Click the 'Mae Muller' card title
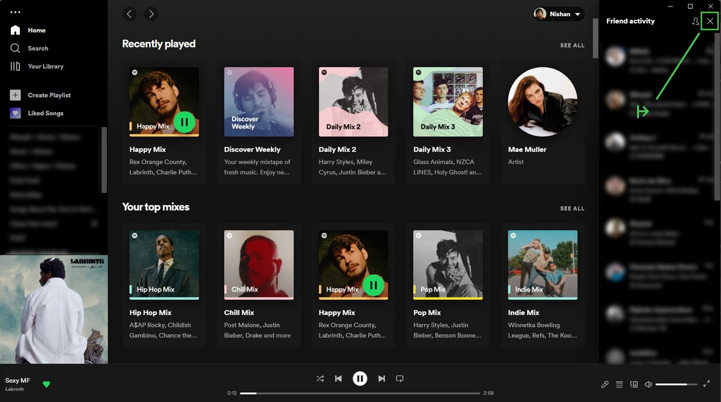Screen dimensions: 721x402 527,149
